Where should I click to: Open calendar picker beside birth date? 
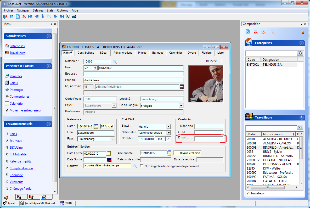tap(96, 126)
